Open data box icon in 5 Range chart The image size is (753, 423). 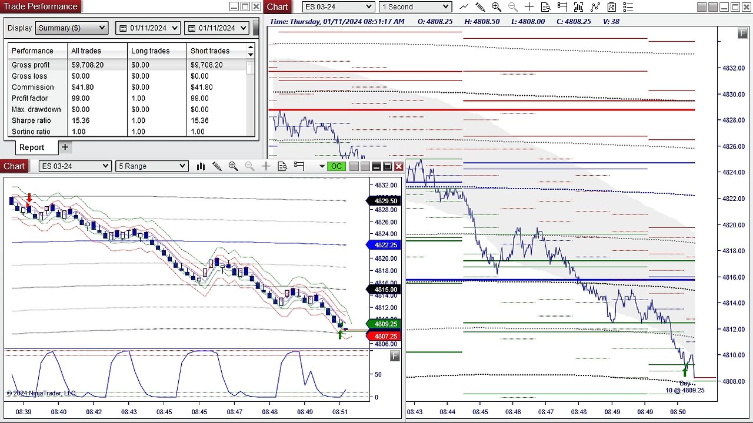click(282, 166)
